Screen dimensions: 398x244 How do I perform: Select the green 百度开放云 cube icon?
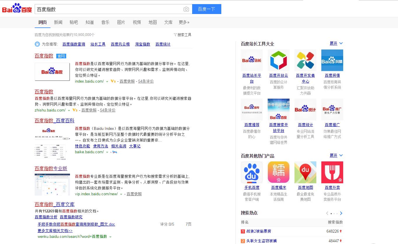tap(278, 60)
